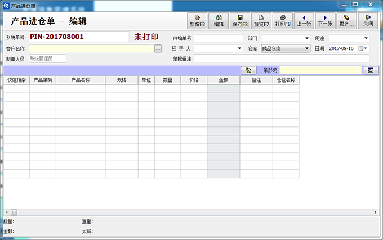
Task: Click the 关闭 toolbar button
Action: tap(368, 21)
